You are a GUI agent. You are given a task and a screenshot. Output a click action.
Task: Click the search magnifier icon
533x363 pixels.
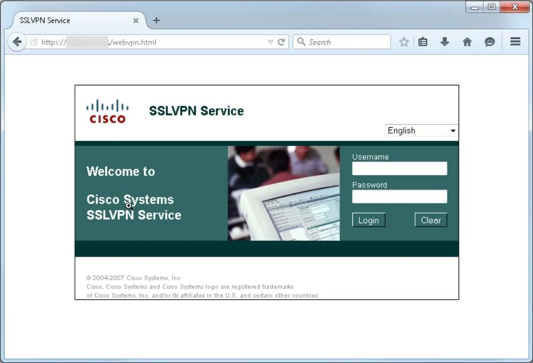click(x=301, y=42)
